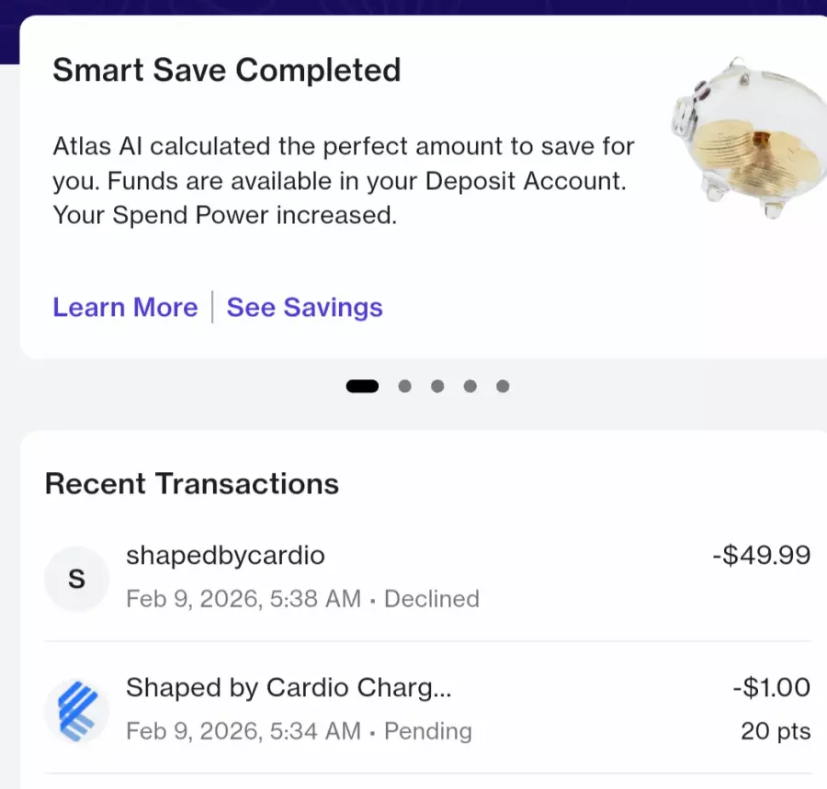Open the See Savings link
This screenshot has width=827, height=789.
[x=304, y=307]
